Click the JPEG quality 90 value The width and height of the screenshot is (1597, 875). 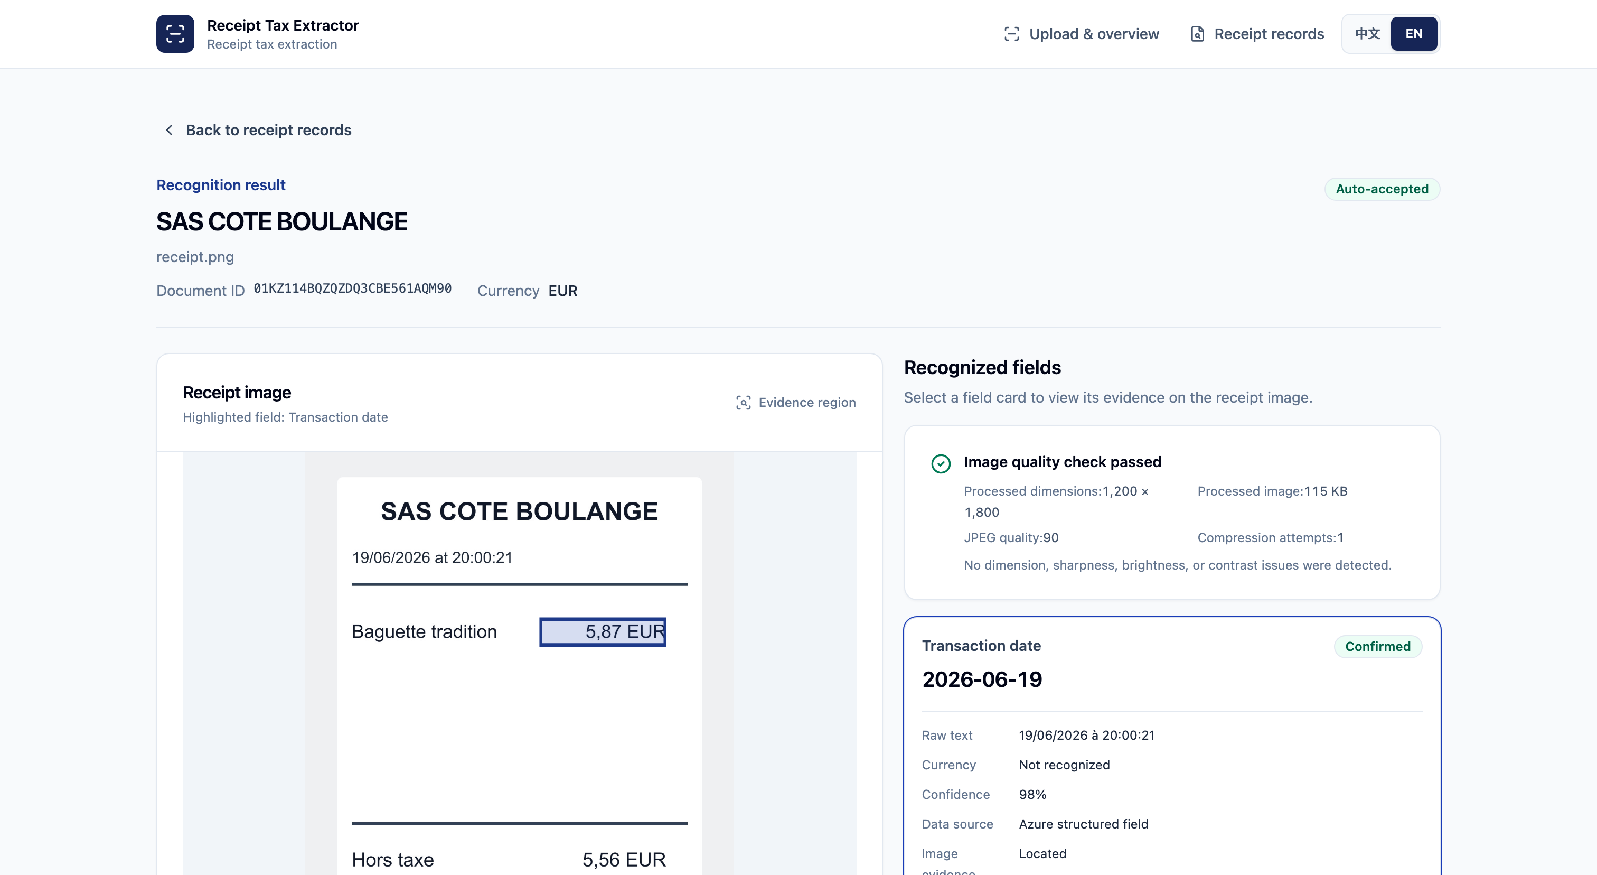[x=1051, y=538]
